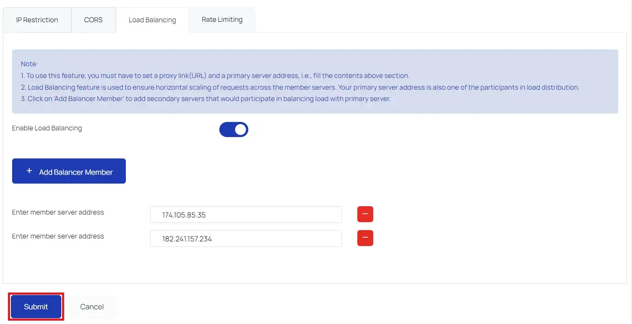The image size is (632, 324).
Task: Click the plus icon on Add Balancer Member
Action: click(29, 170)
